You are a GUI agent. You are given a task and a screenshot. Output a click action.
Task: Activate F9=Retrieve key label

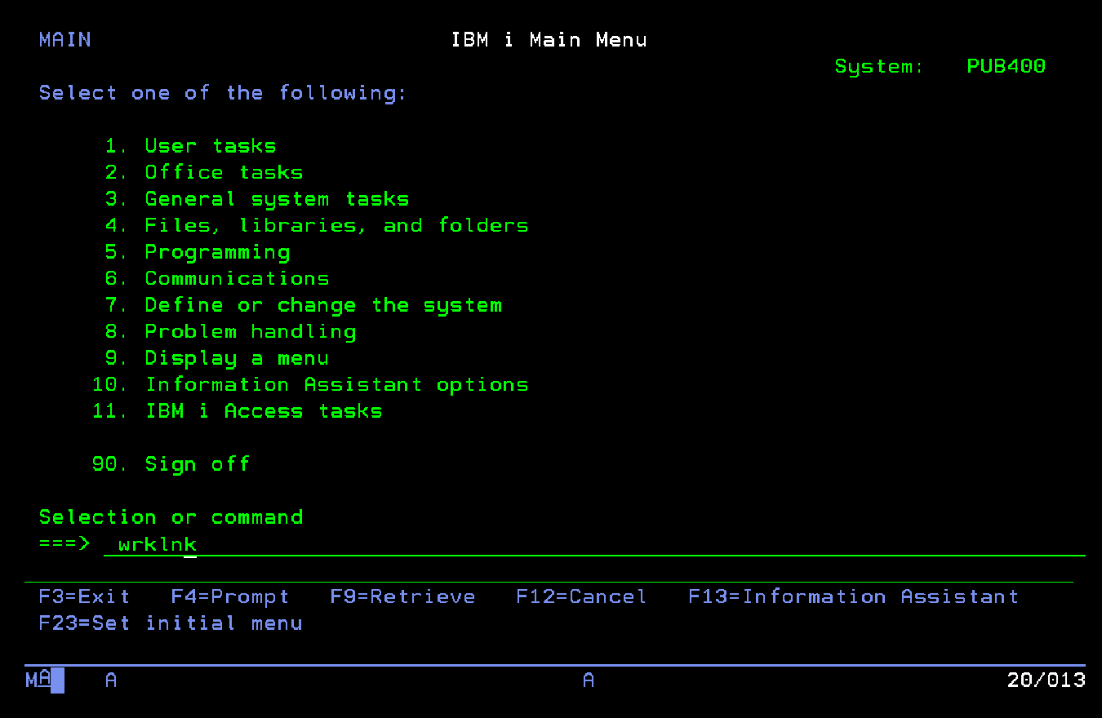pos(402,596)
